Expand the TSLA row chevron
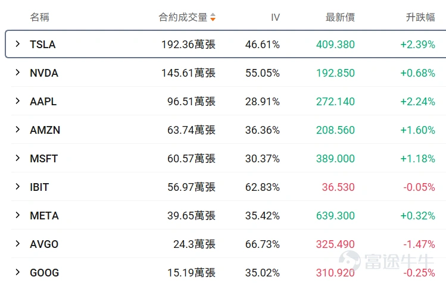Viewport: 446px width, 283px height. click(18, 44)
